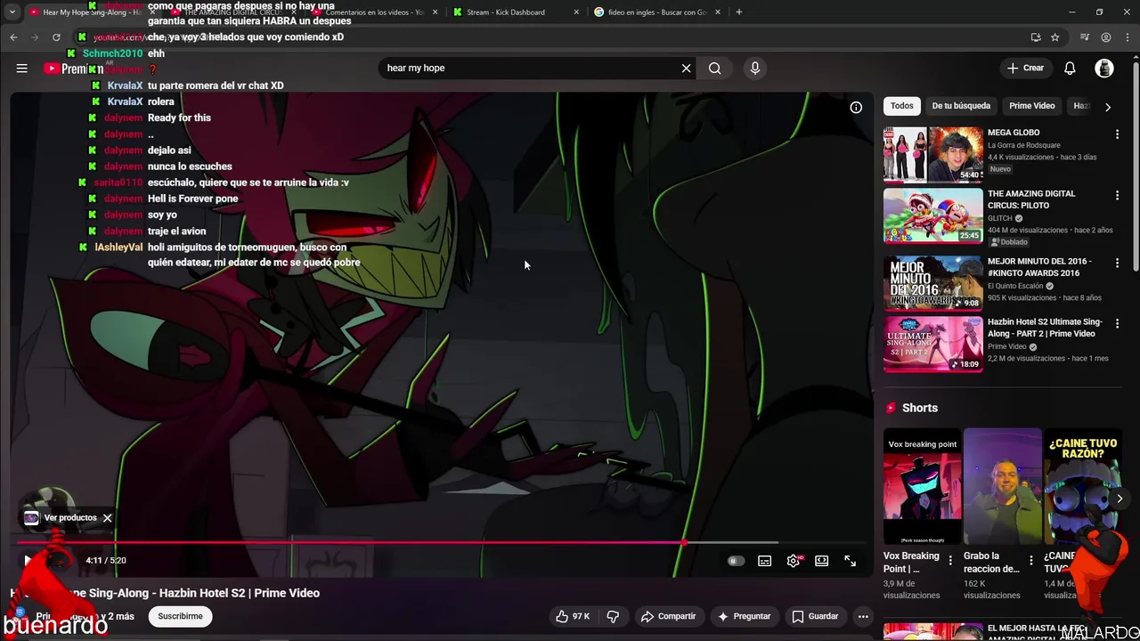Open browser profile icon in toolbar
This screenshot has width=1140, height=641.
(1106, 37)
